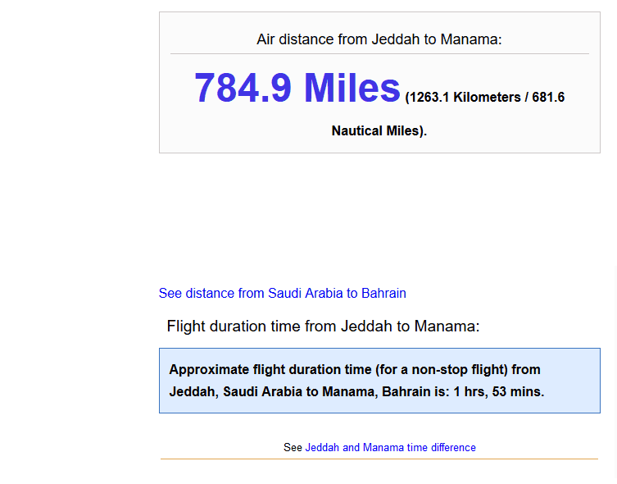617x484 pixels.
Task: Click the orange divider line below the time link
Action: point(379,459)
